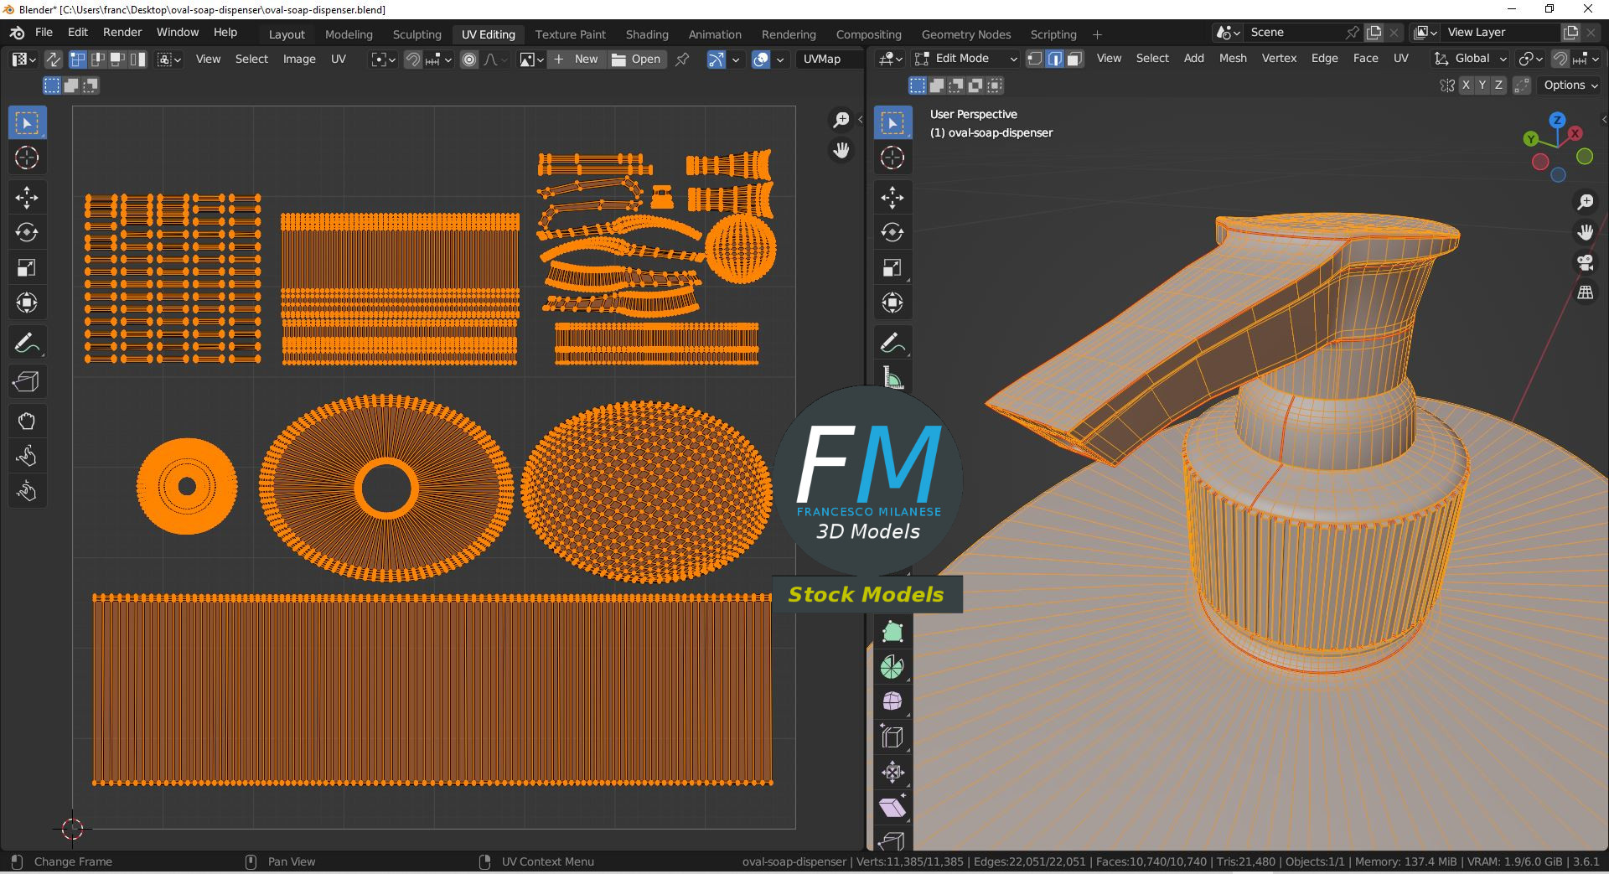Open the Edit Mode dropdown
1609x874 pixels.
pos(965,59)
